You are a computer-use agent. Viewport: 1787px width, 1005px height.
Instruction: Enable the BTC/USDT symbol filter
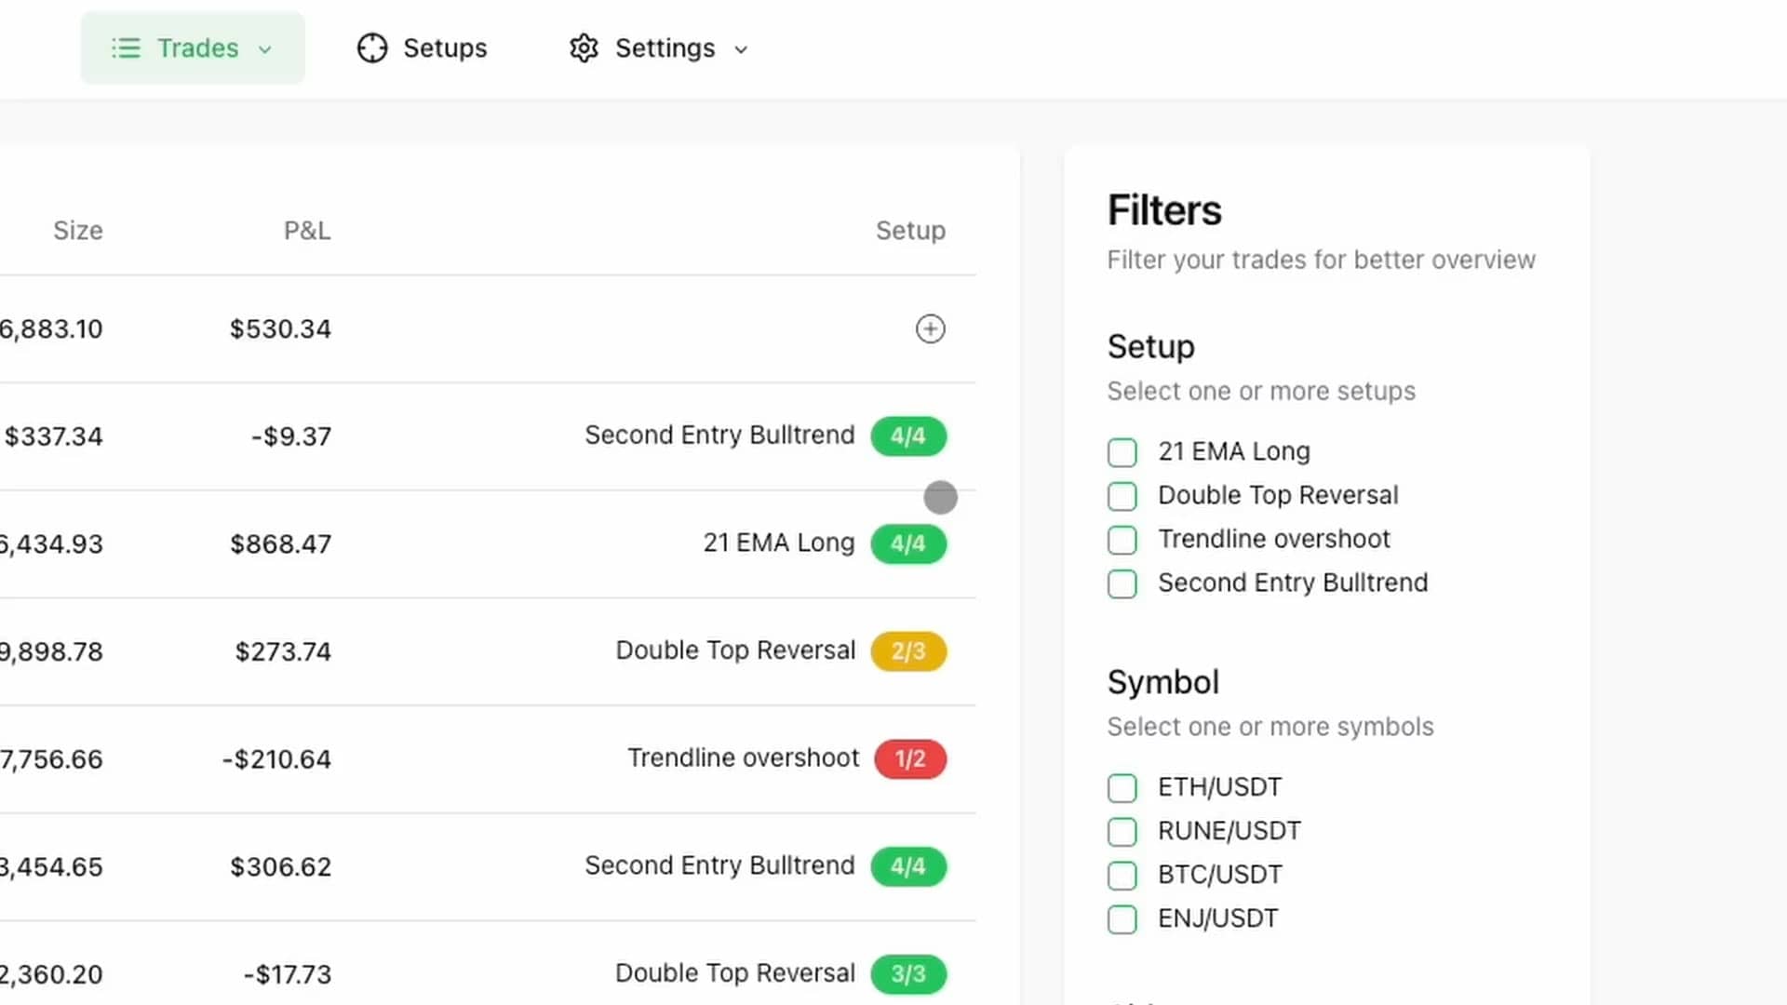point(1122,876)
